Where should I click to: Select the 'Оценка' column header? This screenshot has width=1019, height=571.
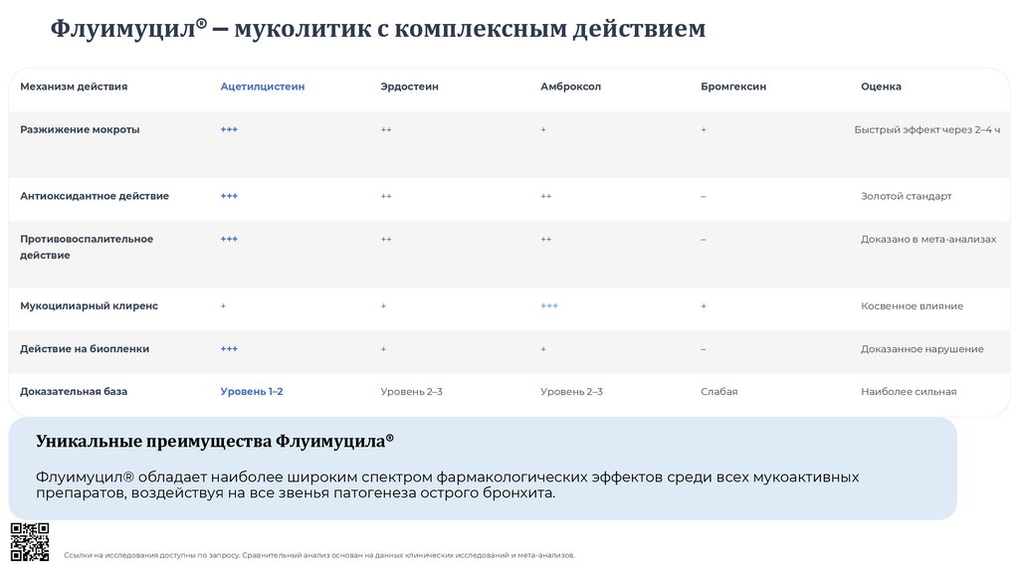(x=881, y=87)
